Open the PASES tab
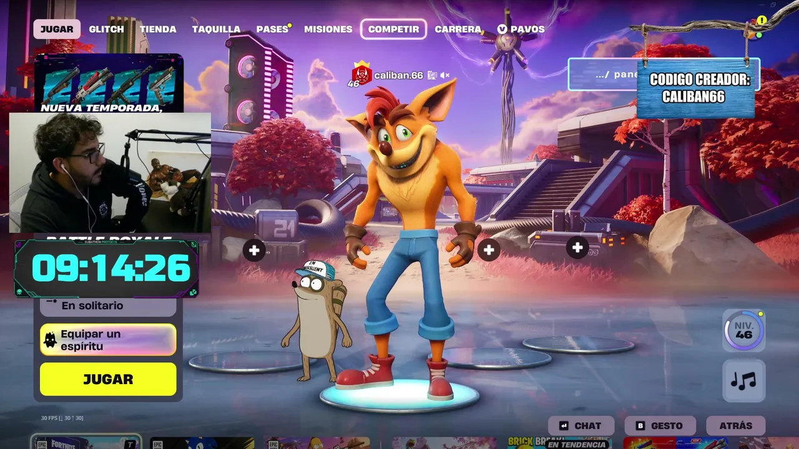799x449 pixels. (x=272, y=29)
